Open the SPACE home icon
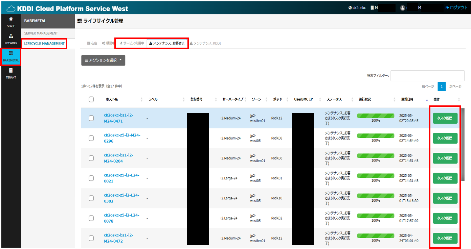The image size is (471, 249). [11, 19]
